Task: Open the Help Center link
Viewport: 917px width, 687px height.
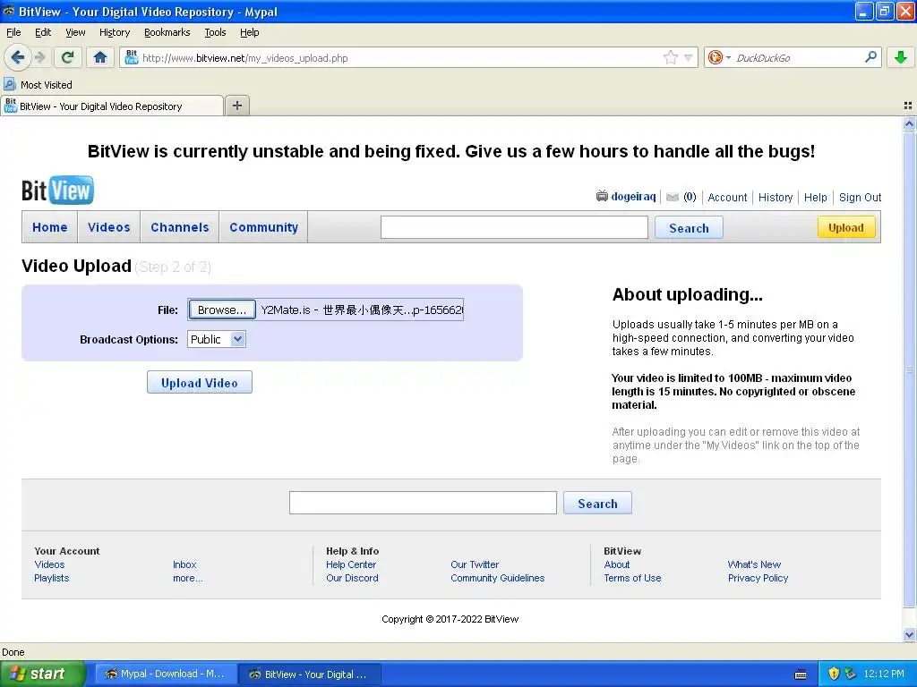Action: (x=351, y=564)
